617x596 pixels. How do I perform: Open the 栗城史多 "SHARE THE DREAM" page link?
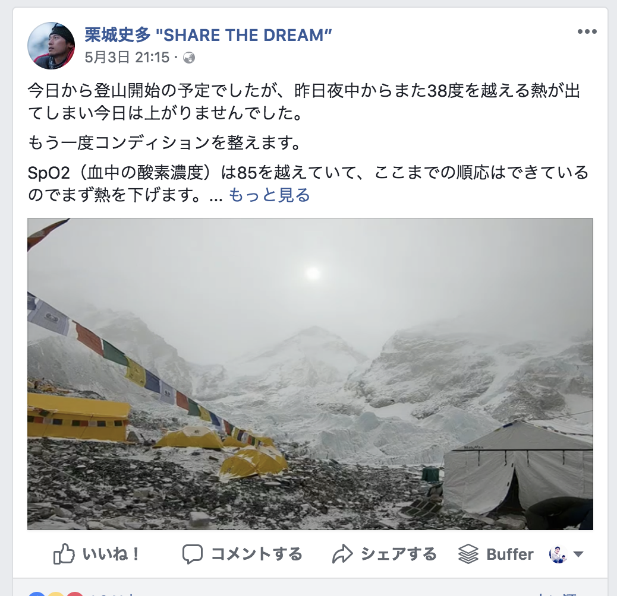[x=208, y=36]
